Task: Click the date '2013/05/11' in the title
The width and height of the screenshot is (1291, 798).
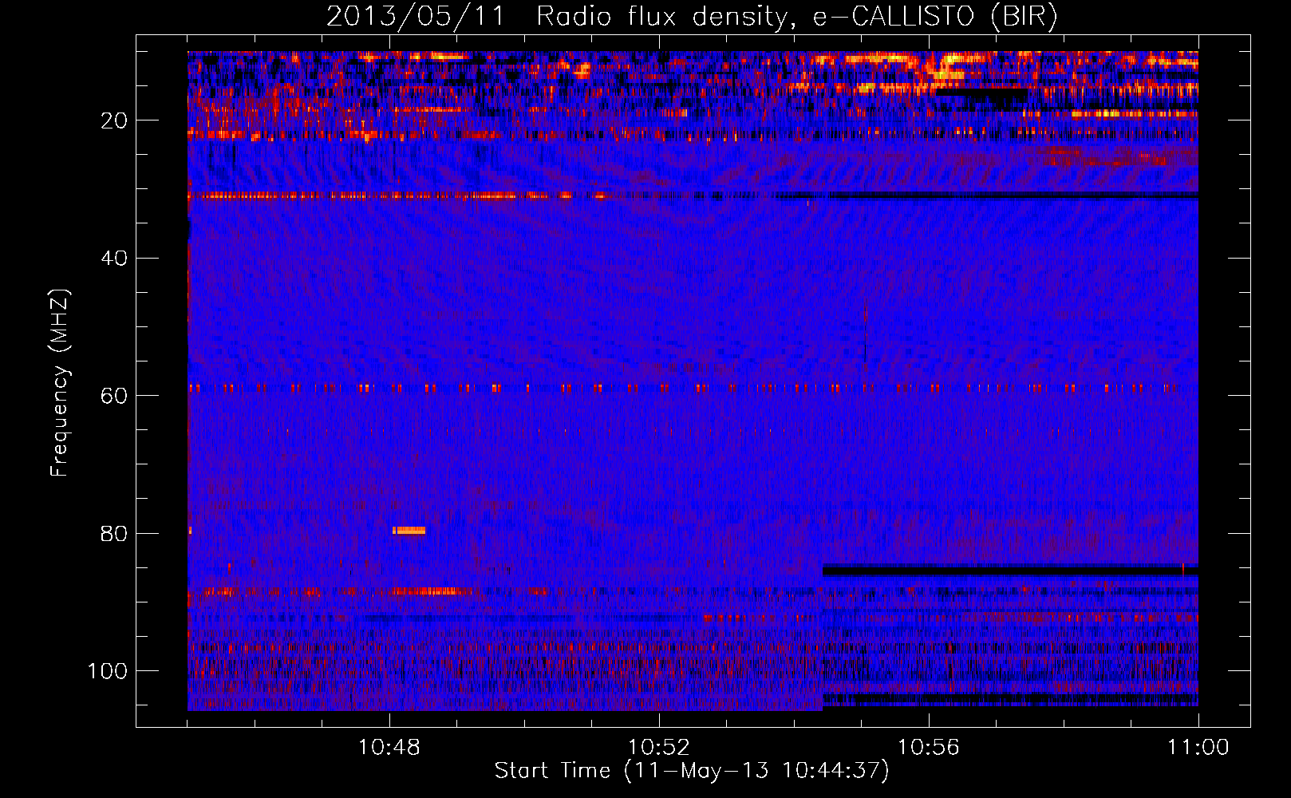Action: (415, 17)
